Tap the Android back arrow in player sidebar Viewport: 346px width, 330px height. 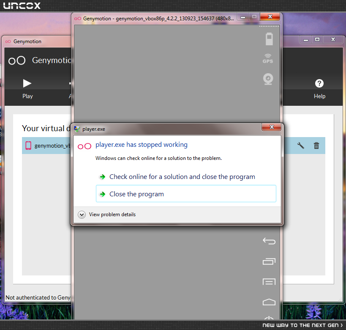click(x=269, y=241)
